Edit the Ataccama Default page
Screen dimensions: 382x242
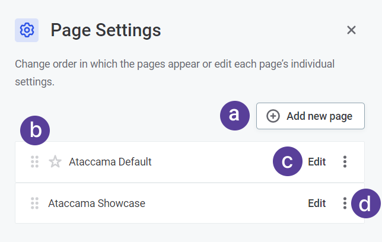click(x=317, y=161)
